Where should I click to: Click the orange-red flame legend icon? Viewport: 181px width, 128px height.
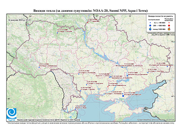click(x=169, y=29)
